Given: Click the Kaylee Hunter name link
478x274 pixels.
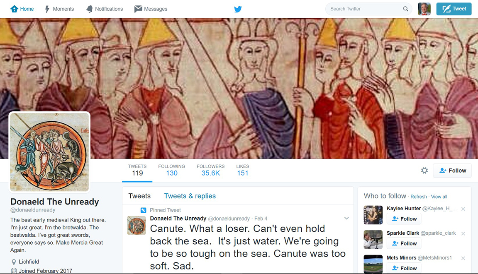Looking at the screenshot, I should 404,209.
